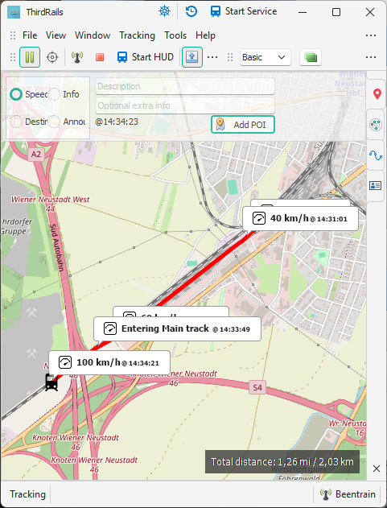Toggle the POI upload panel icon
This screenshot has height=508, width=387.
[x=192, y=57]
